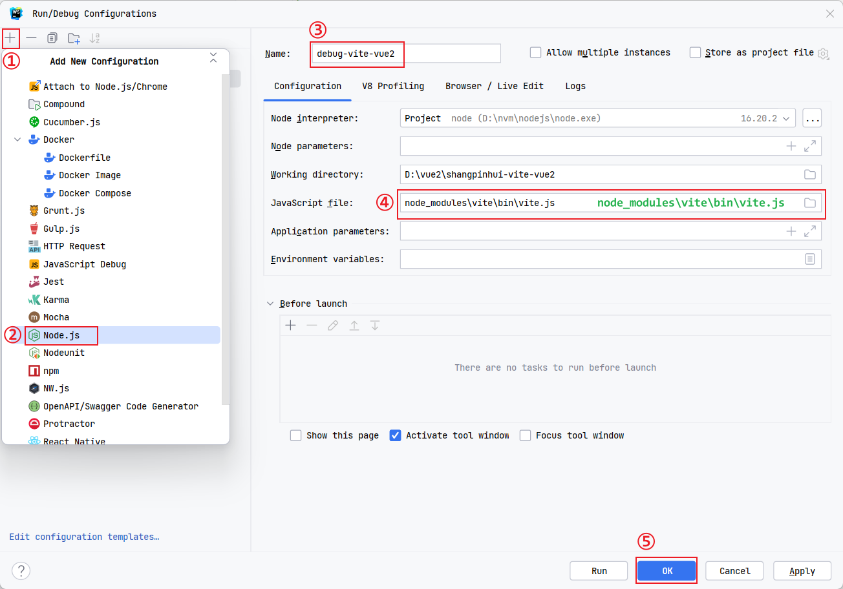This screenshot has height=589, width=843.
Task: Click the Cancel button
Action: pos(734,571)
